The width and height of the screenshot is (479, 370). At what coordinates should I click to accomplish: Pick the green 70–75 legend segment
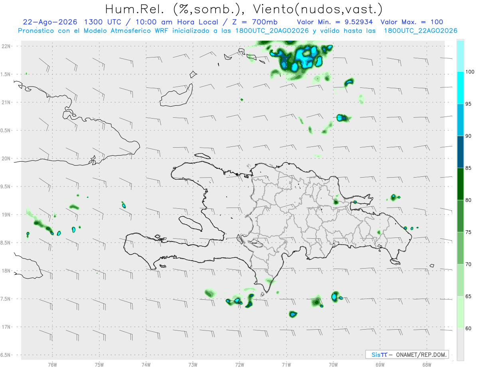460,248
